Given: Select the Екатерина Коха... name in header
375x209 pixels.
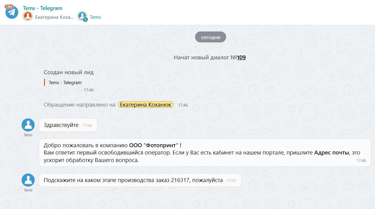Looking at the screenshot, I should click(54, 17).
